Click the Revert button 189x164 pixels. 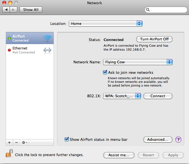(x=148, y=155)
